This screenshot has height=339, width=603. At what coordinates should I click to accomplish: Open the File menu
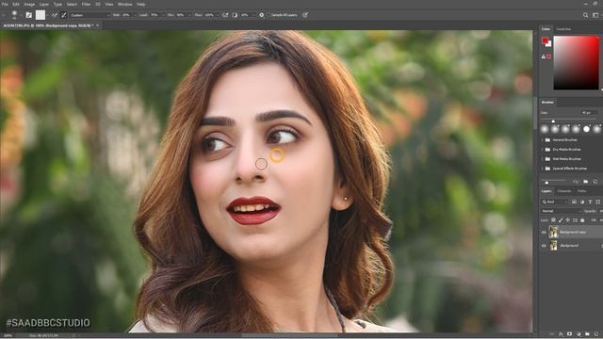(5, 4)
